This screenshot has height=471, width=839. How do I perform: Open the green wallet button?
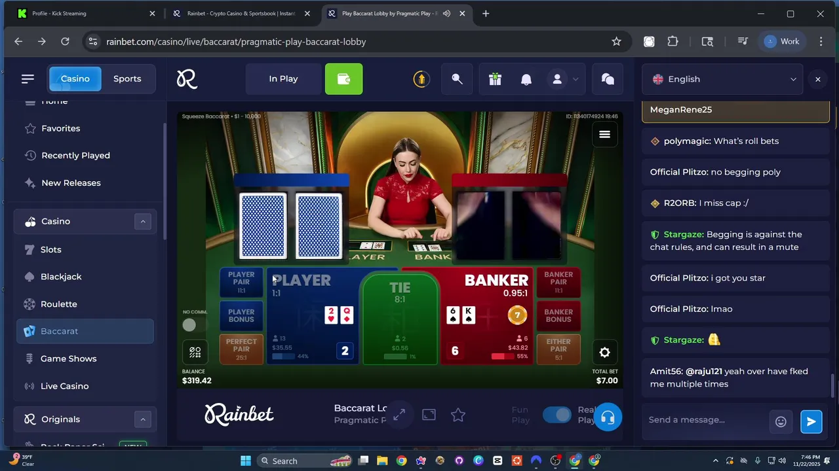(343, 79)
